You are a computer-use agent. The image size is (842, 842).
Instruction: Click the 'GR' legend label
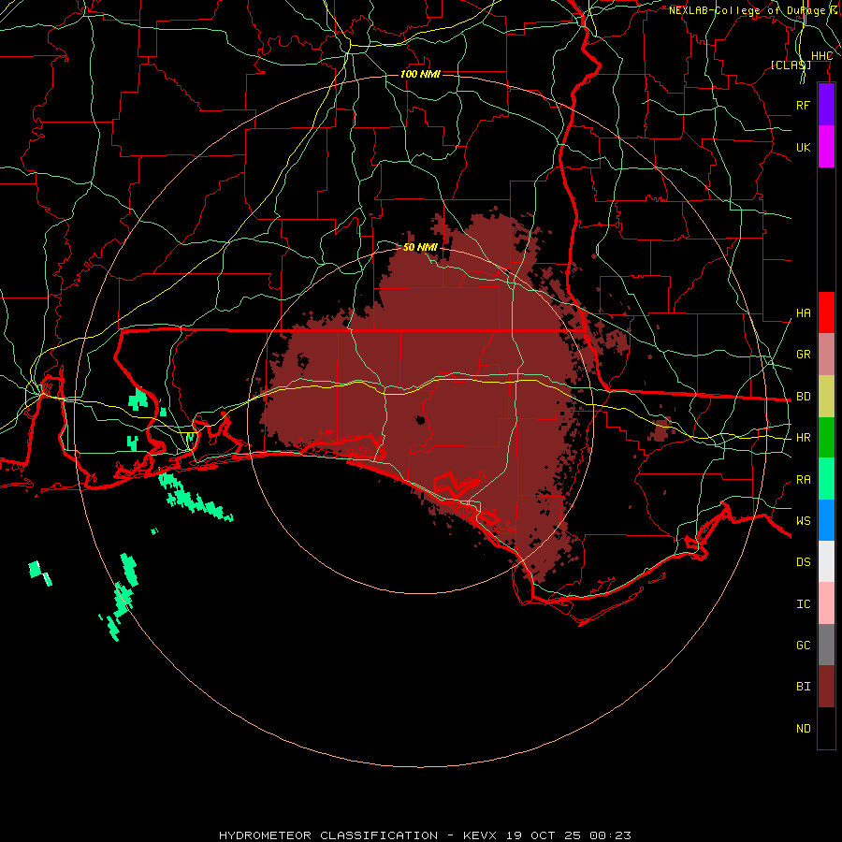pyautogui.click(x=803, y=355)
